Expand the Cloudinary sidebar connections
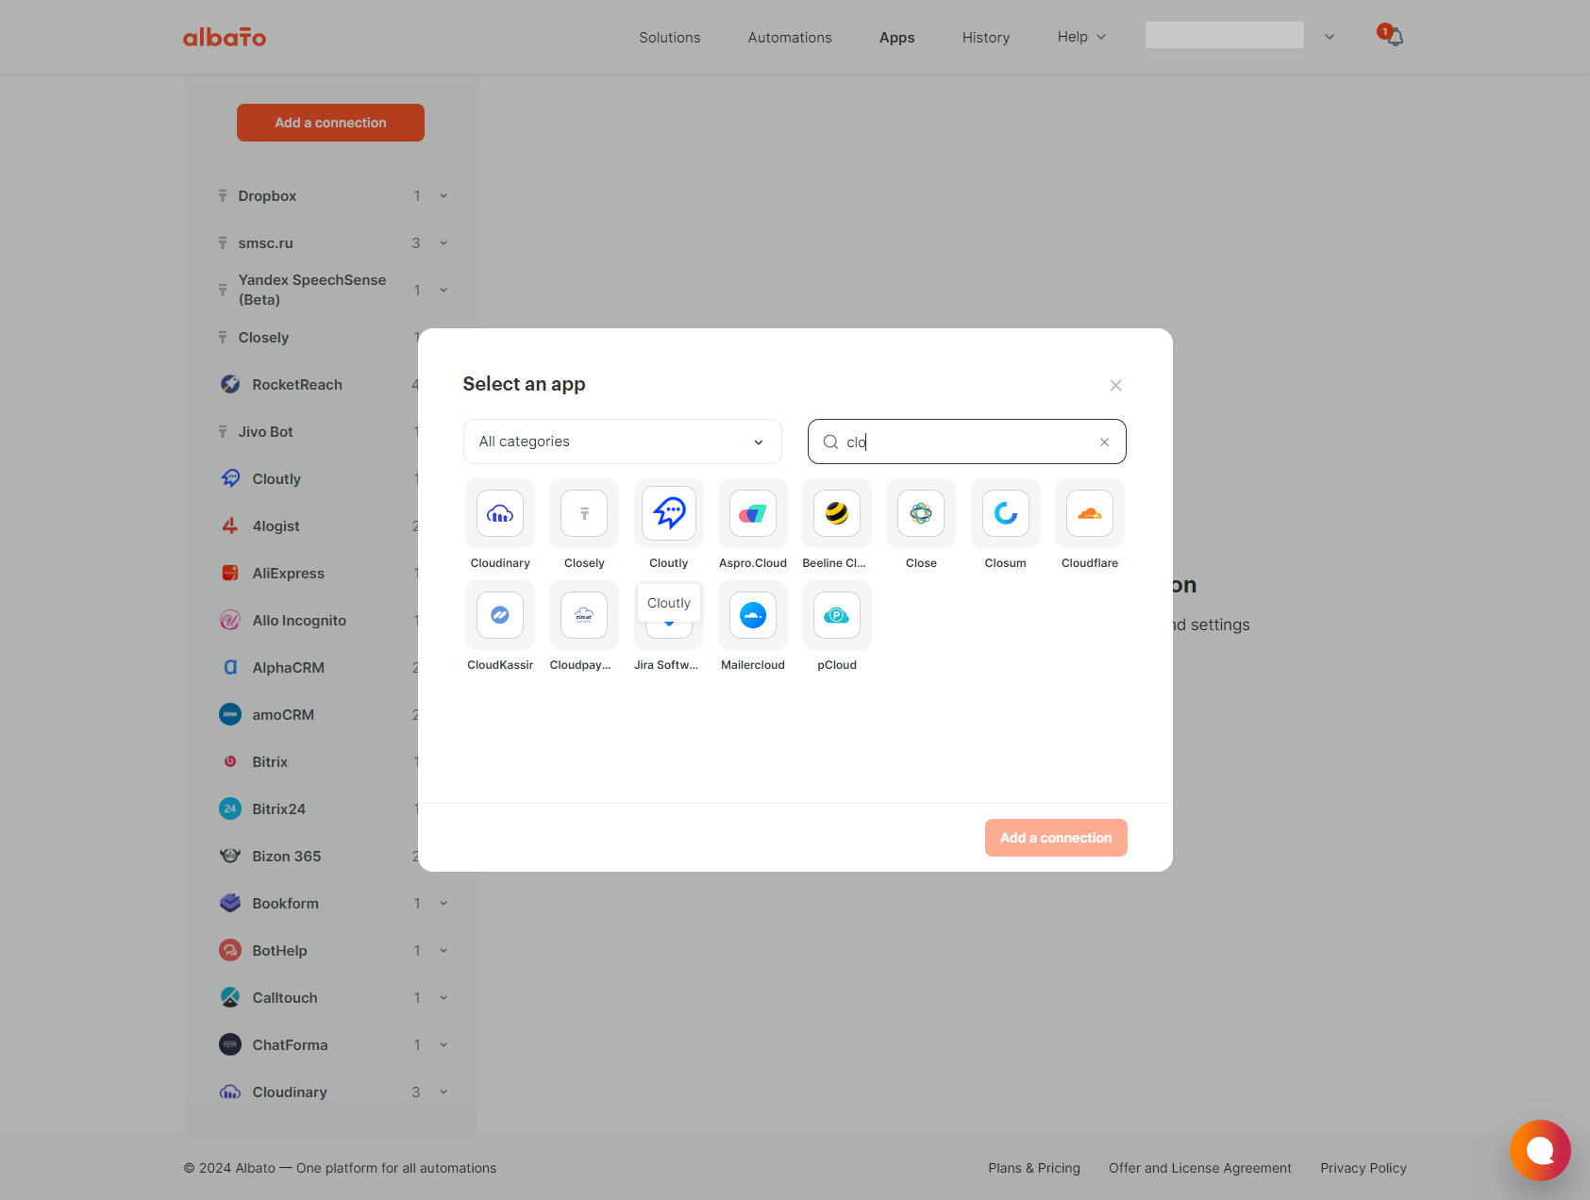 tap(444, 1092)
